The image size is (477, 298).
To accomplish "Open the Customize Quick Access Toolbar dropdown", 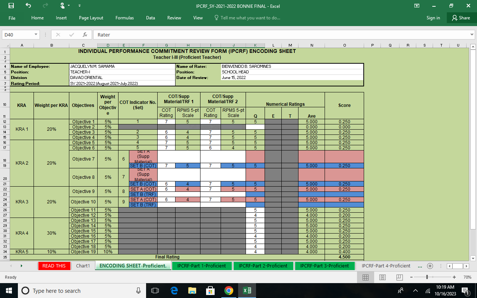I will 80,6.
